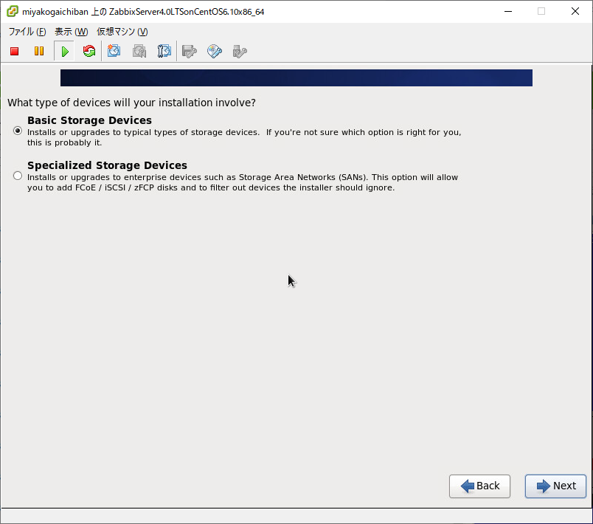Take a snapshot using the clock-camera icon

114,51
